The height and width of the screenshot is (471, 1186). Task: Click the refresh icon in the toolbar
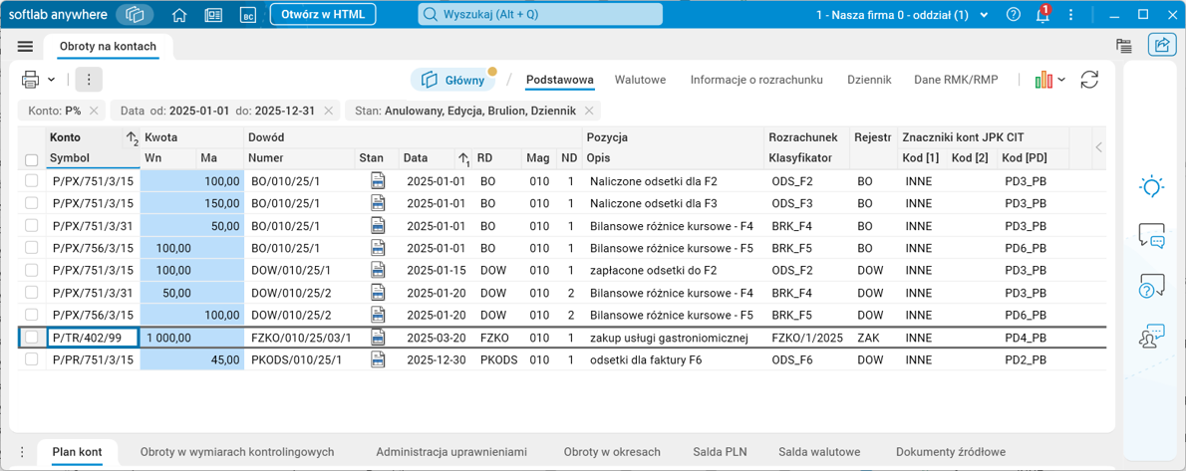[x=1089, y=80]
